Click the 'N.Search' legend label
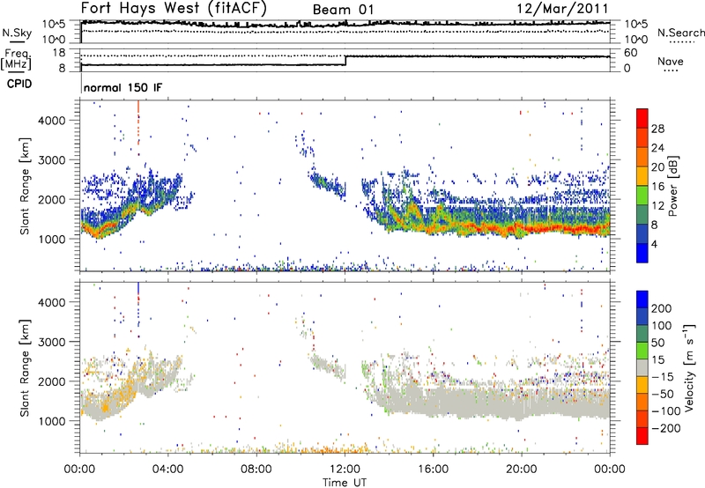 (x=681, y=33)
